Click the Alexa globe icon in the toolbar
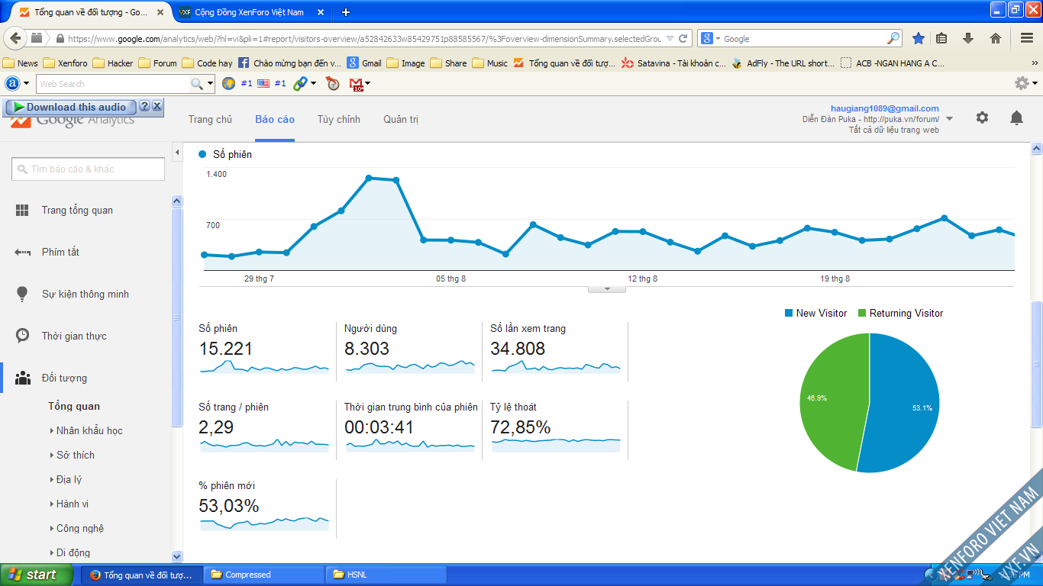 pyautogui.click(x=228, y=83)
